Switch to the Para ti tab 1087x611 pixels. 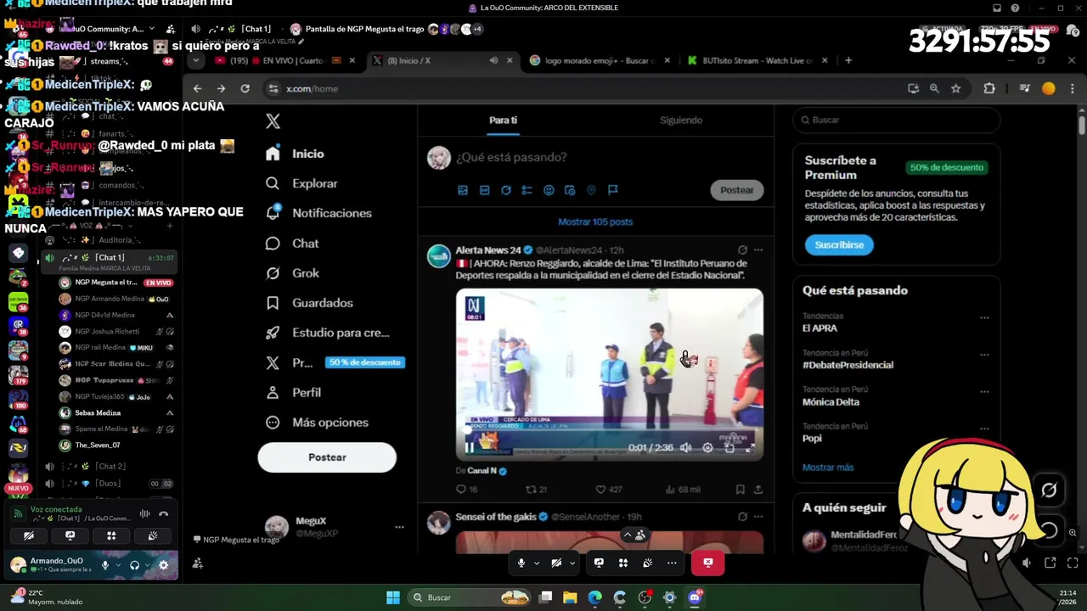click(503, 120)
